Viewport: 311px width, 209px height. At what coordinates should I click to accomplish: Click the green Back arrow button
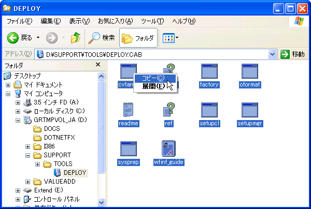(x=13, y=38)
